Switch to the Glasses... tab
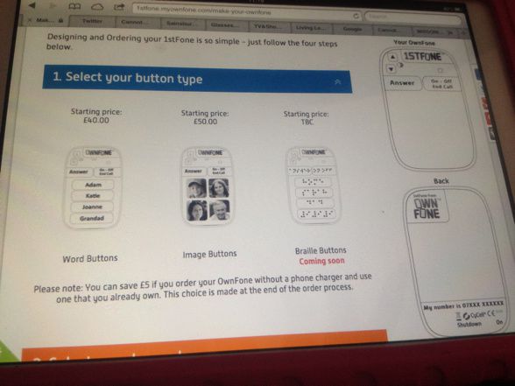The height and width of the screenshot is (386, 515). coord(224,25)
